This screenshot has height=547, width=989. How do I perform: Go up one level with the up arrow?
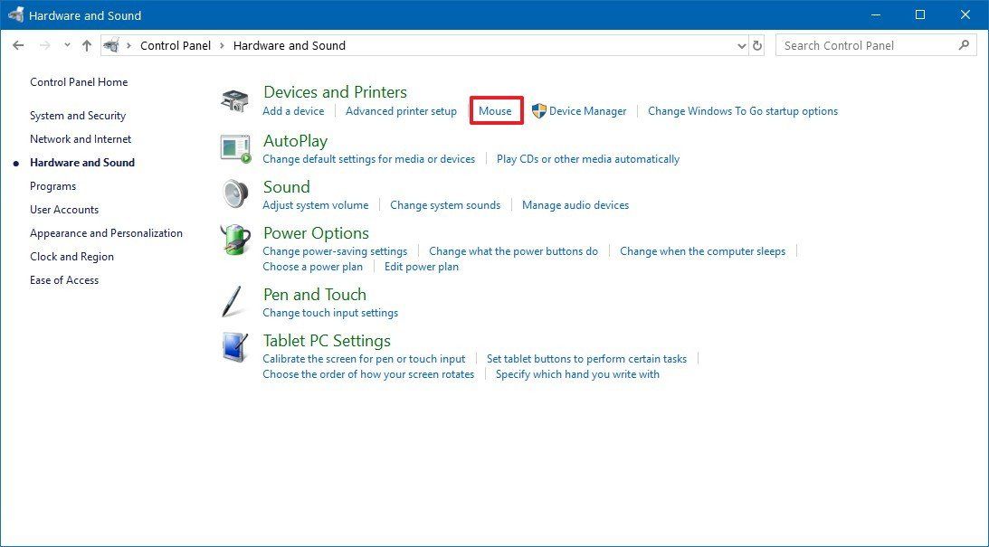(x=87, y=44)
